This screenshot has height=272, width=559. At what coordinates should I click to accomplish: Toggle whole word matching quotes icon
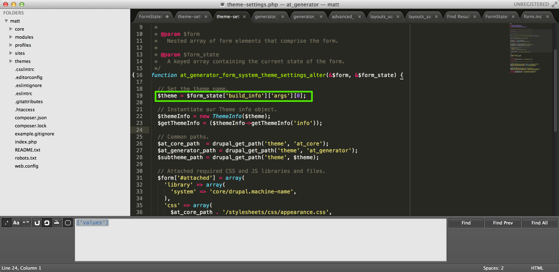click(26, 223)
